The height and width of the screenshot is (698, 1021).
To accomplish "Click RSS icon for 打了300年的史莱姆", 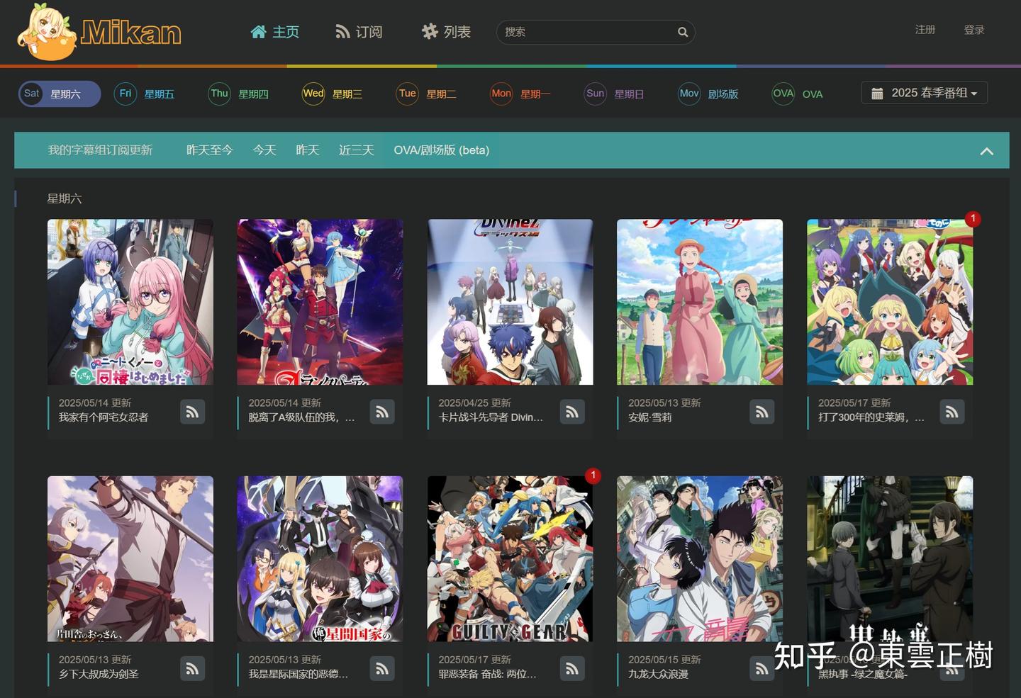I will point(952,412).
